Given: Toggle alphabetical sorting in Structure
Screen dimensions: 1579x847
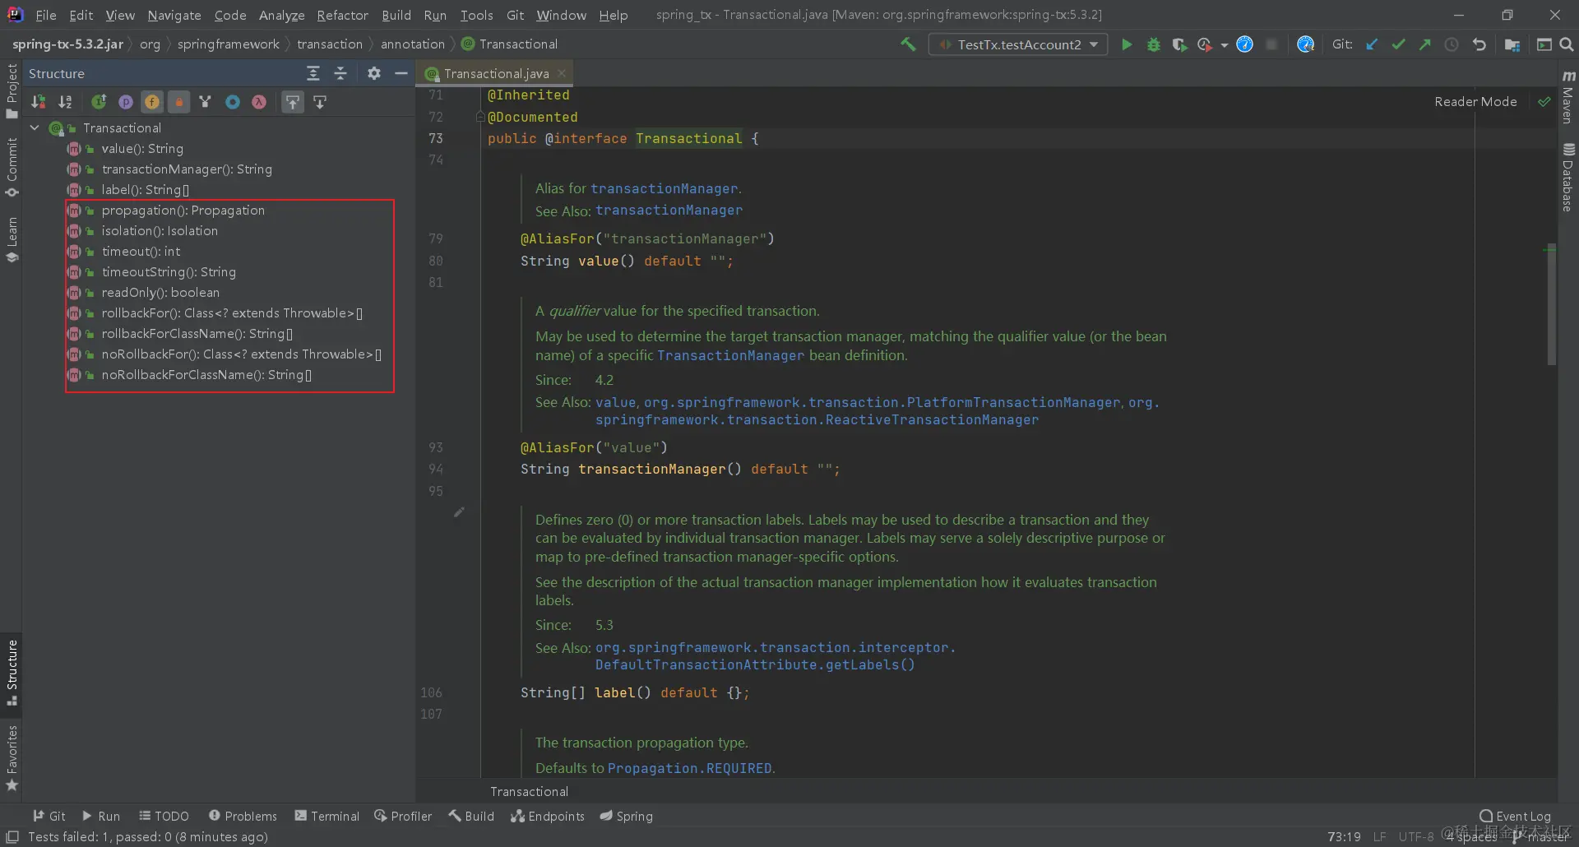Looking at the screenshot, I should coord(65,102).
